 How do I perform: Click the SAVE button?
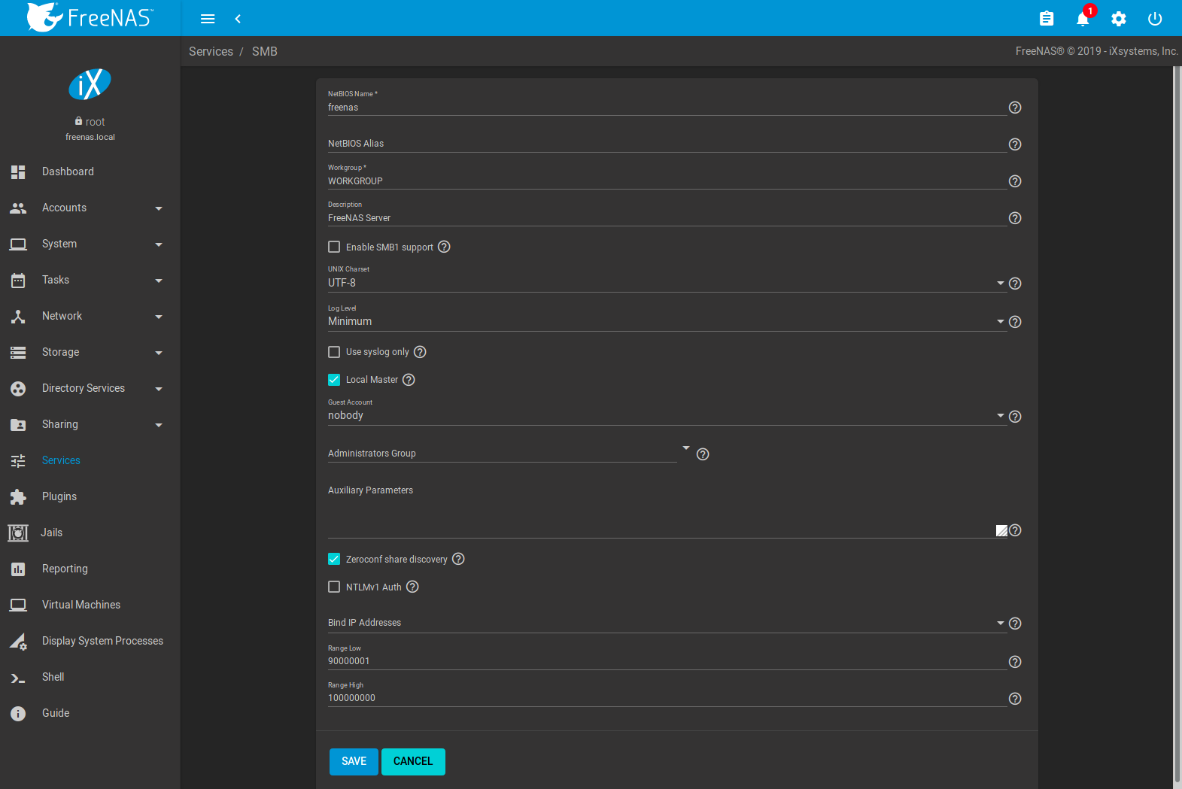coord(354,761)
